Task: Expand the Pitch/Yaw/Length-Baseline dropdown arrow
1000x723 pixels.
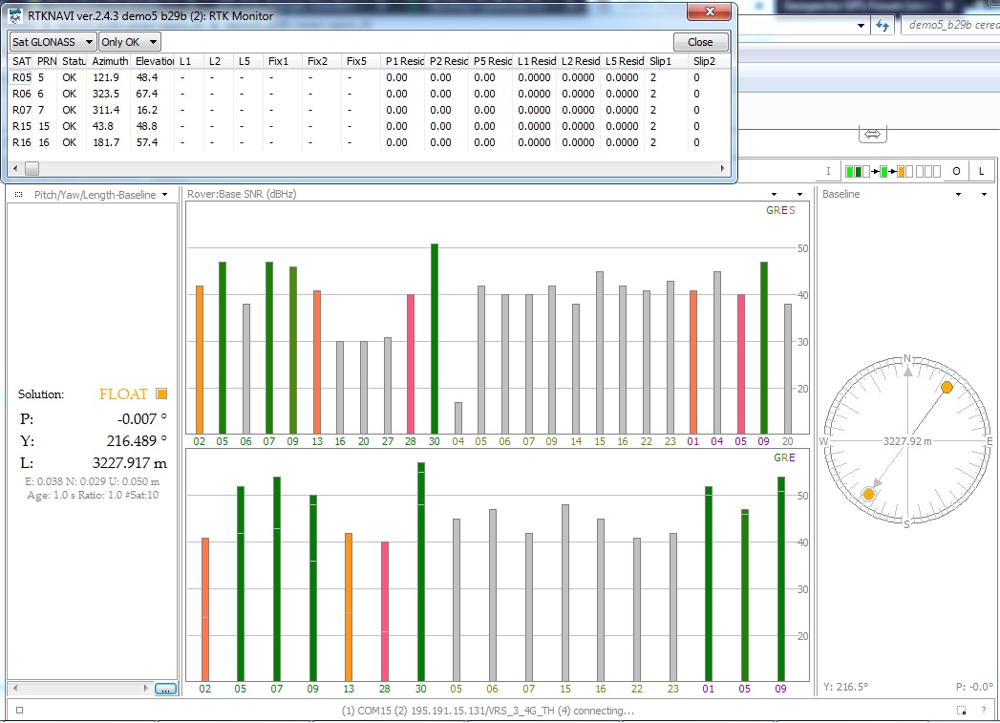Action: tap(165, 195)
